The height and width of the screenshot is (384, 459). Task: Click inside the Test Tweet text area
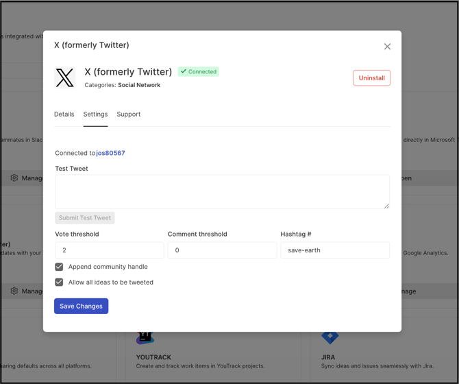click(x=222, y=192)
